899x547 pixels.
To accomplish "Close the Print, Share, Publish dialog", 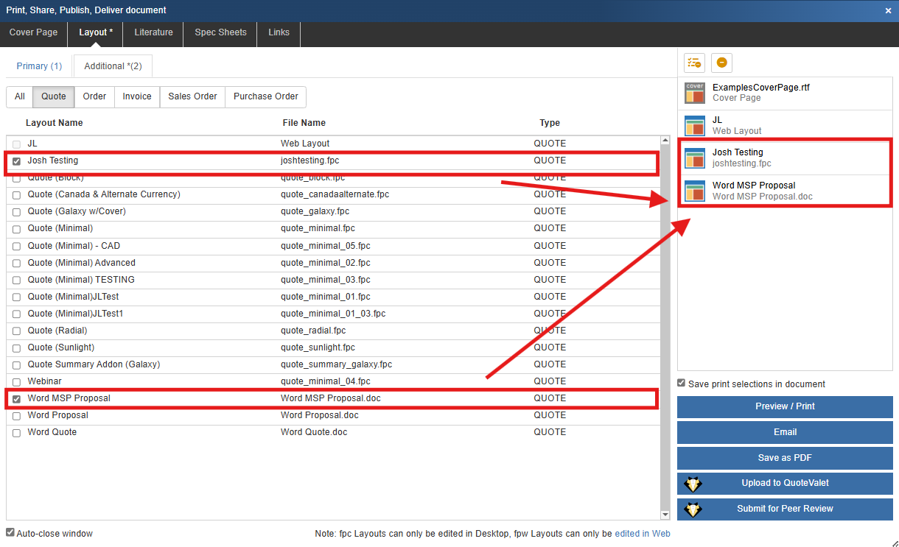I will tap(888, 10).
